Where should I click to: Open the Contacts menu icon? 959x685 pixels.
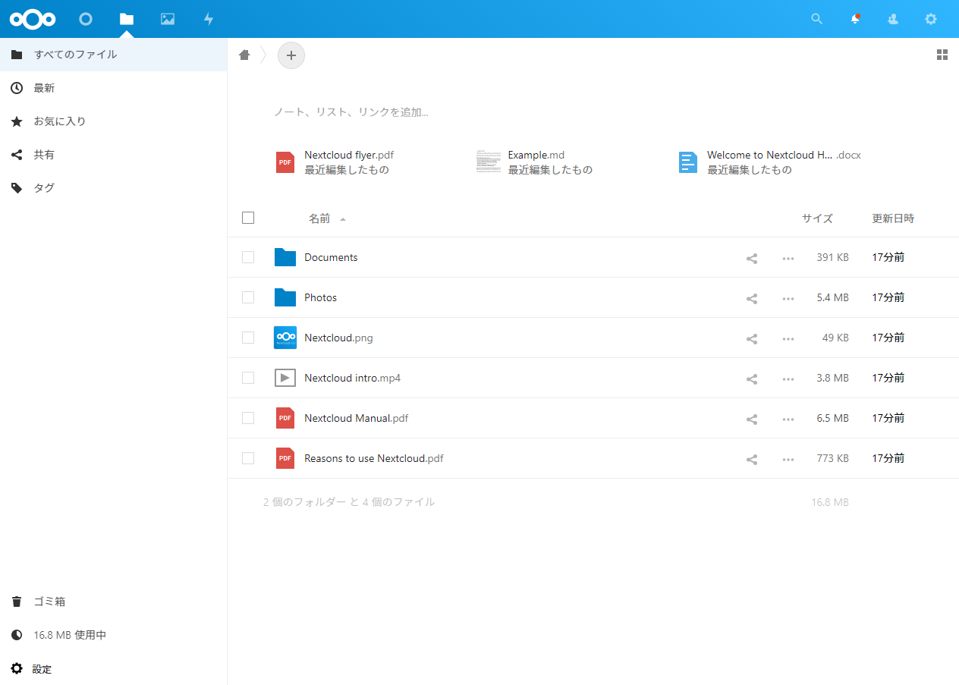pyautogui.click(x=893, y=19)
